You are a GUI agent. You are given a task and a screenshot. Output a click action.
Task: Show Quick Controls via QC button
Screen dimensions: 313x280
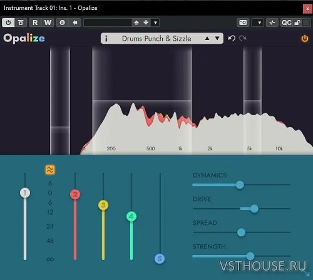click(287, 23)
